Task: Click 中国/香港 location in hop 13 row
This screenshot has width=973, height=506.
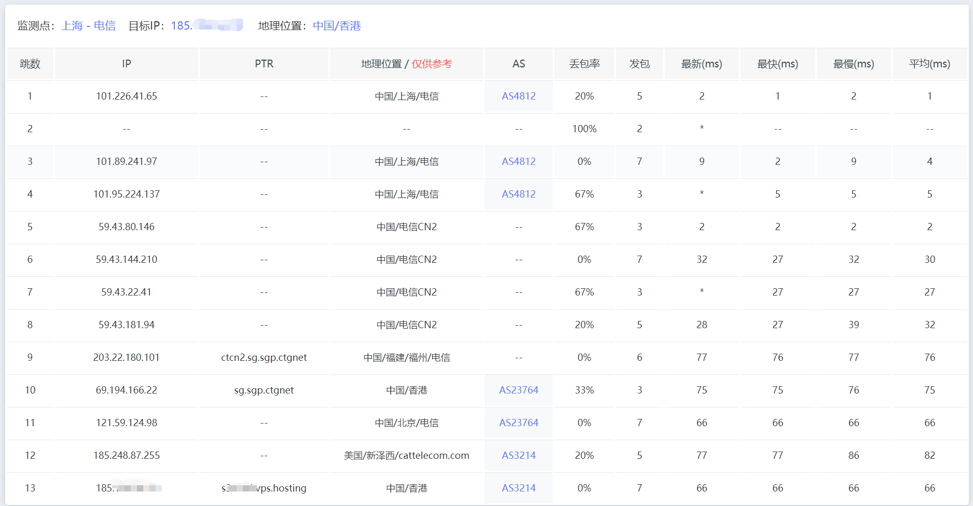Action: (406, 488)
